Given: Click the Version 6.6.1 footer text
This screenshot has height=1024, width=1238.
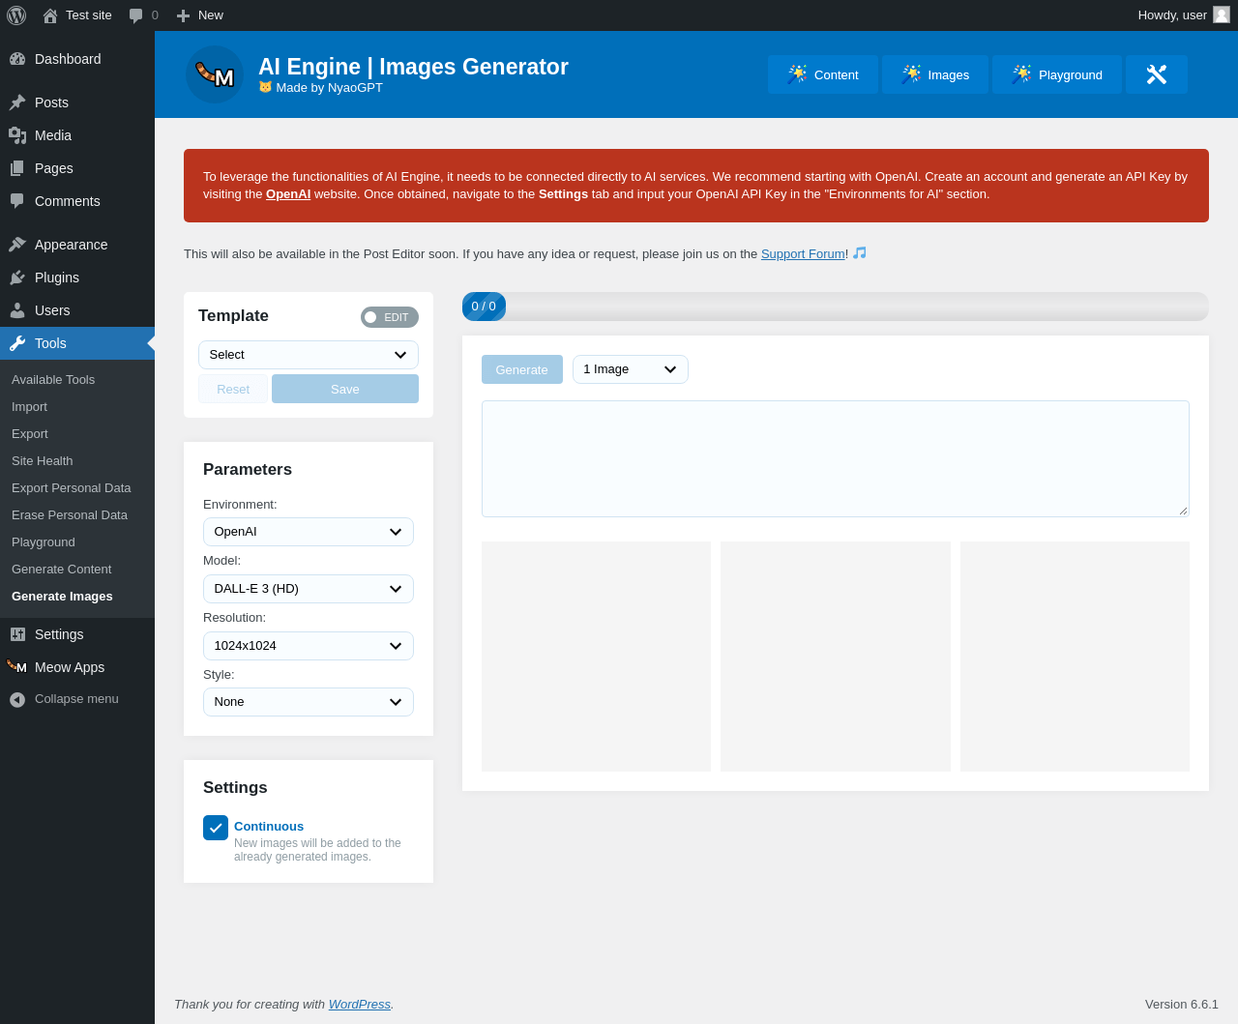Looking at the screenshot, I should point(1182,1004).
